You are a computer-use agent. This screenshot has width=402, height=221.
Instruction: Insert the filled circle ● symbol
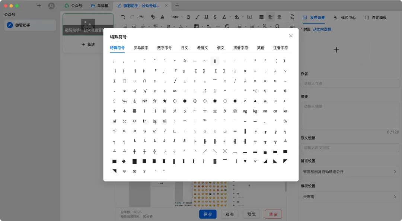click(185, 101)
